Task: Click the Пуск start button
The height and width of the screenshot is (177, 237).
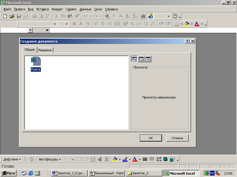Action: pyautogui.click(x=9, y=173)
